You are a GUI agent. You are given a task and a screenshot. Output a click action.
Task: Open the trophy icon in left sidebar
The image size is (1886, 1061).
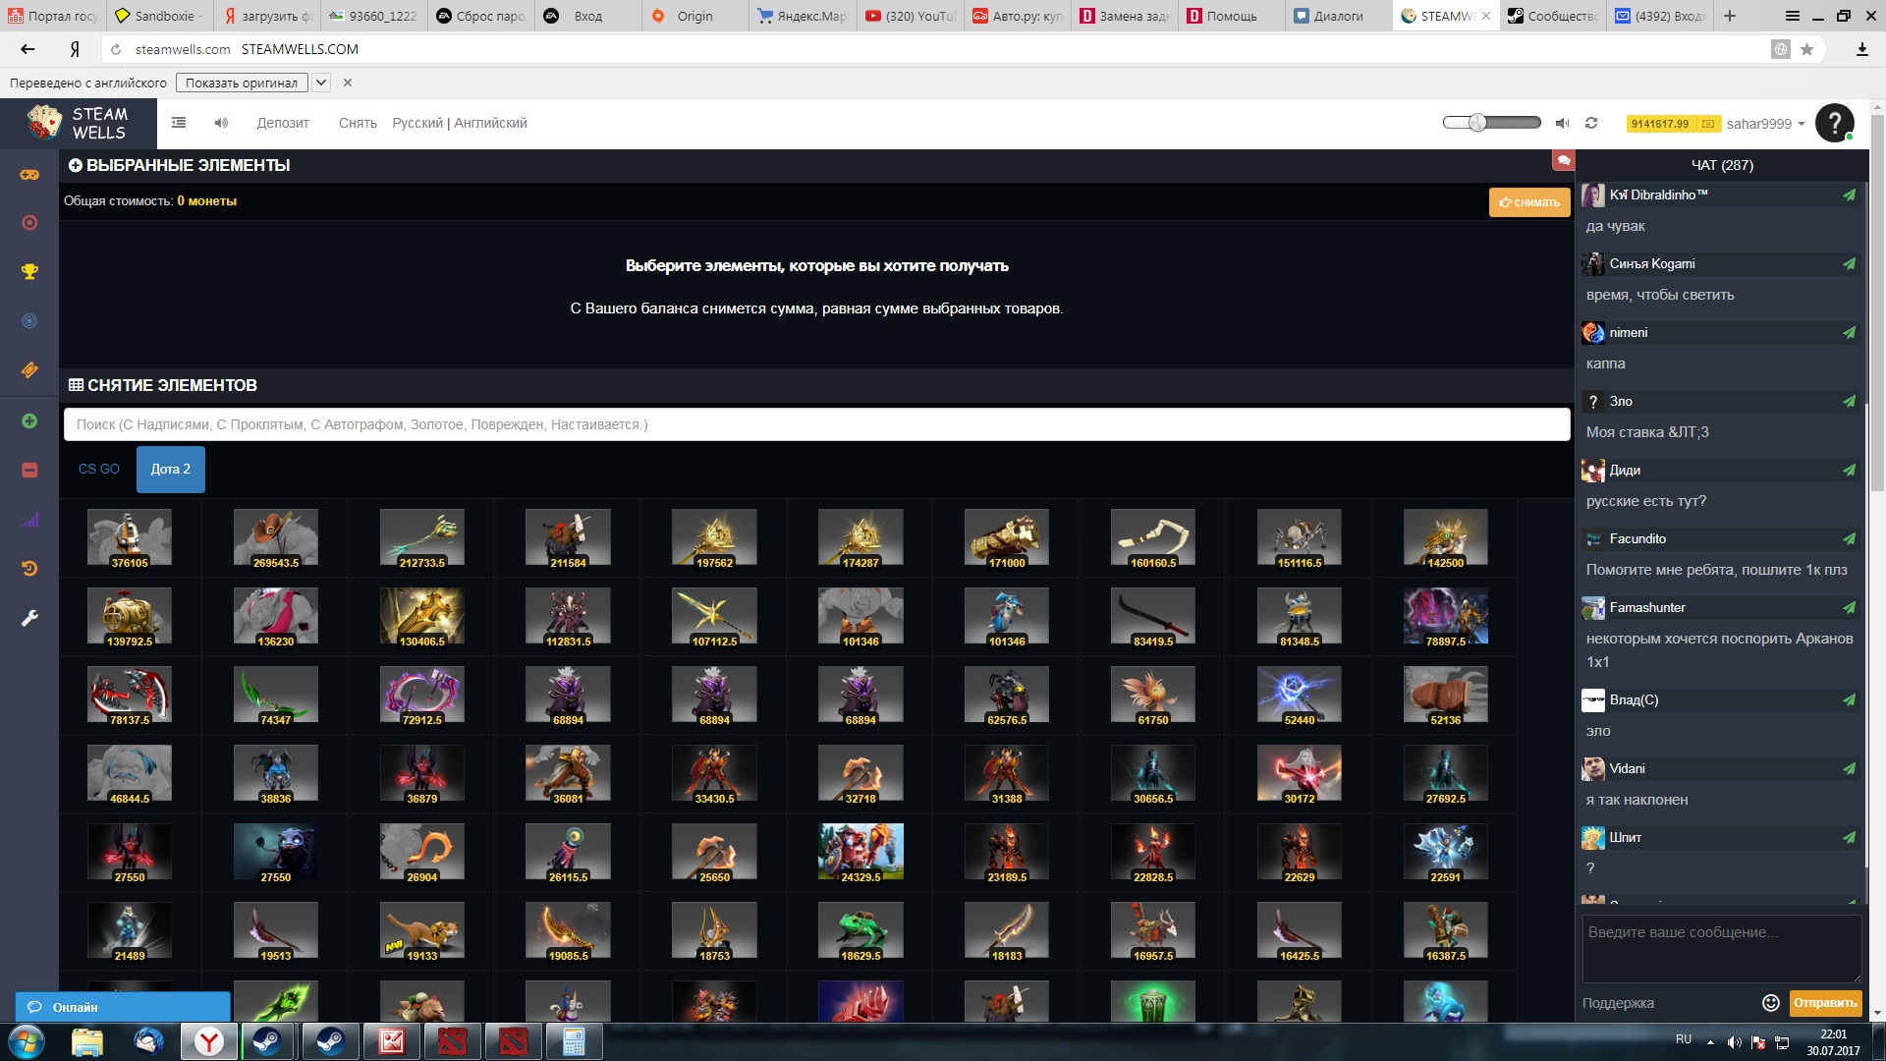pos(29,272)
